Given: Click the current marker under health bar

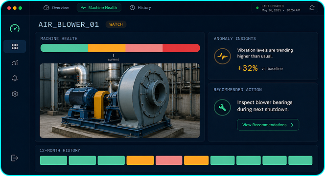Looking at the screenshot, I should (114, 58).
